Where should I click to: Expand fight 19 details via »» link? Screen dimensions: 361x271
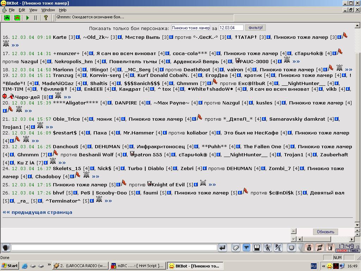[67, 97]
